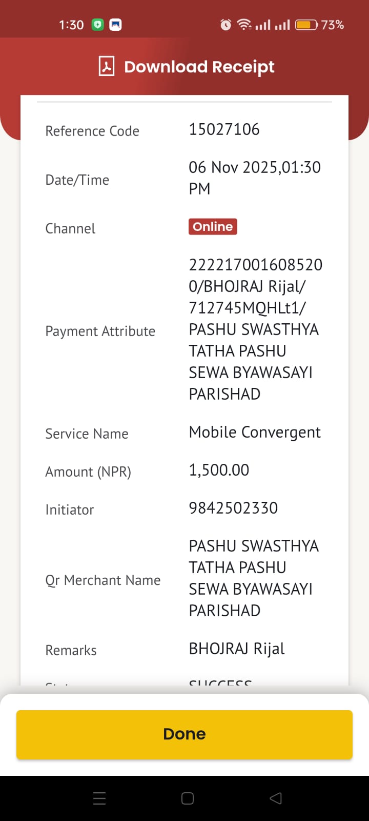
Task: Tap the Payment Attribute label
Action: [100, 331]
